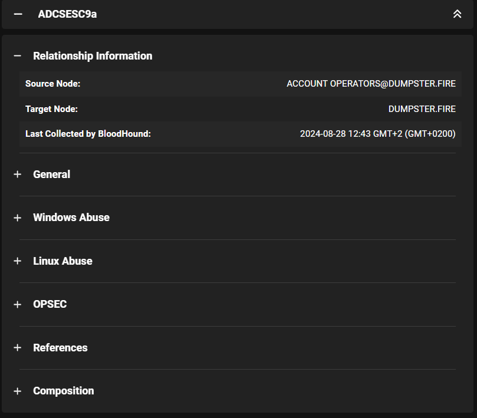Select source node ACCOUNT OPERATORS@DUMPSTER.FIRE
Viewport: 477px width, 418px height.
click(371, 84)
